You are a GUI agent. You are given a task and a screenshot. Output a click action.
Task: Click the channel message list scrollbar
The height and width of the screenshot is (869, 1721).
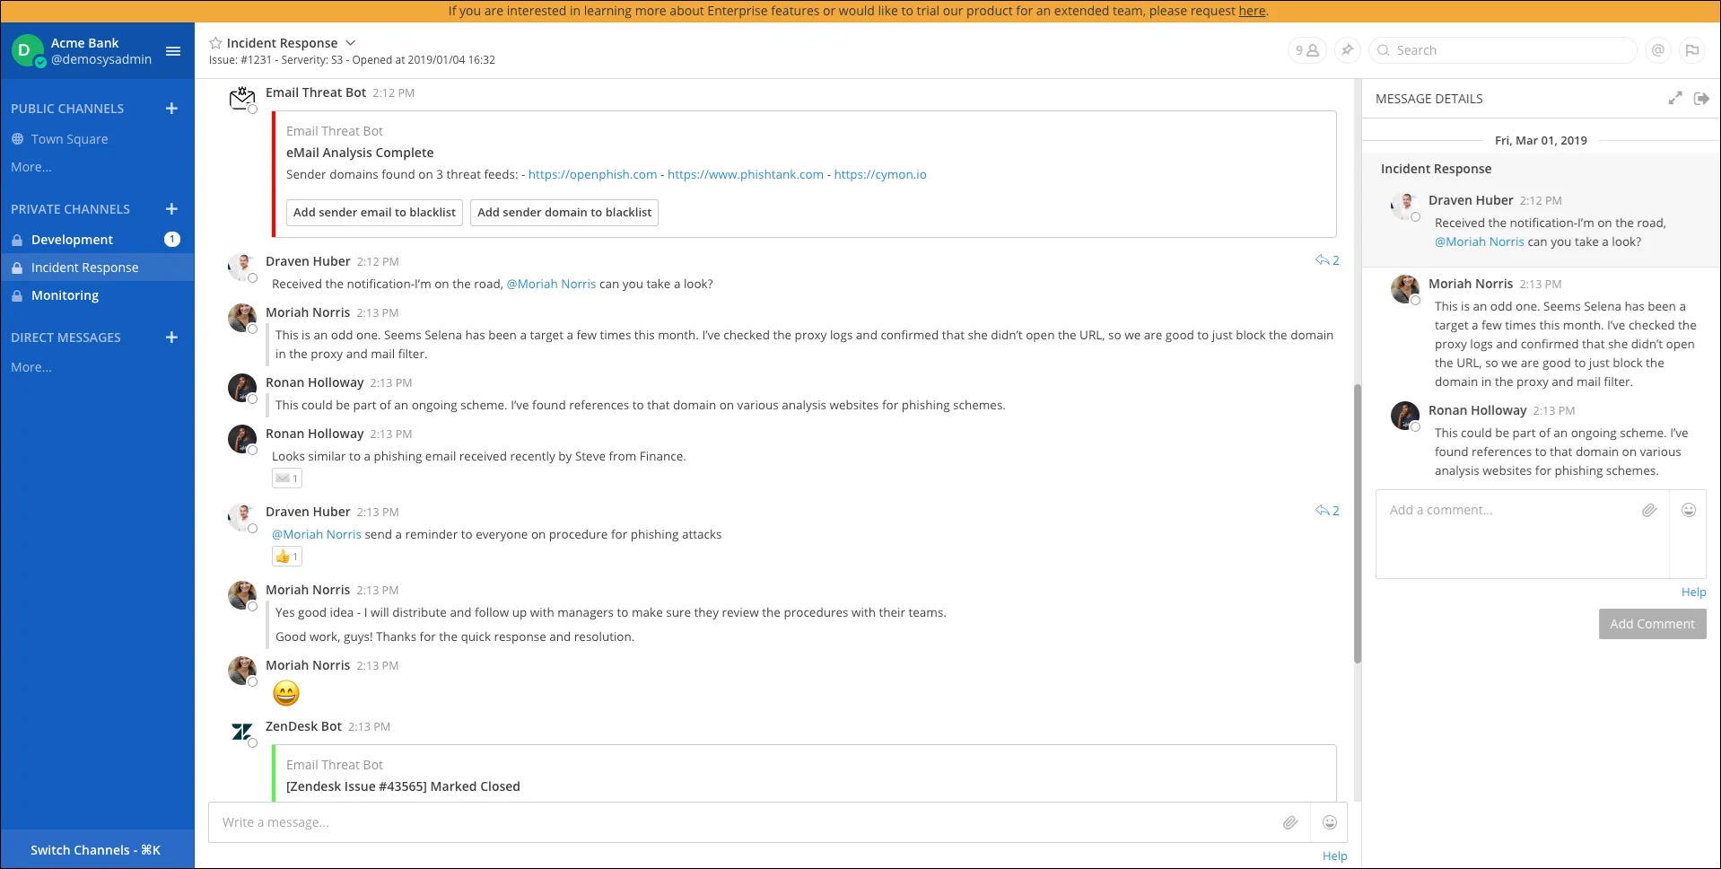tap(1357, 524)
